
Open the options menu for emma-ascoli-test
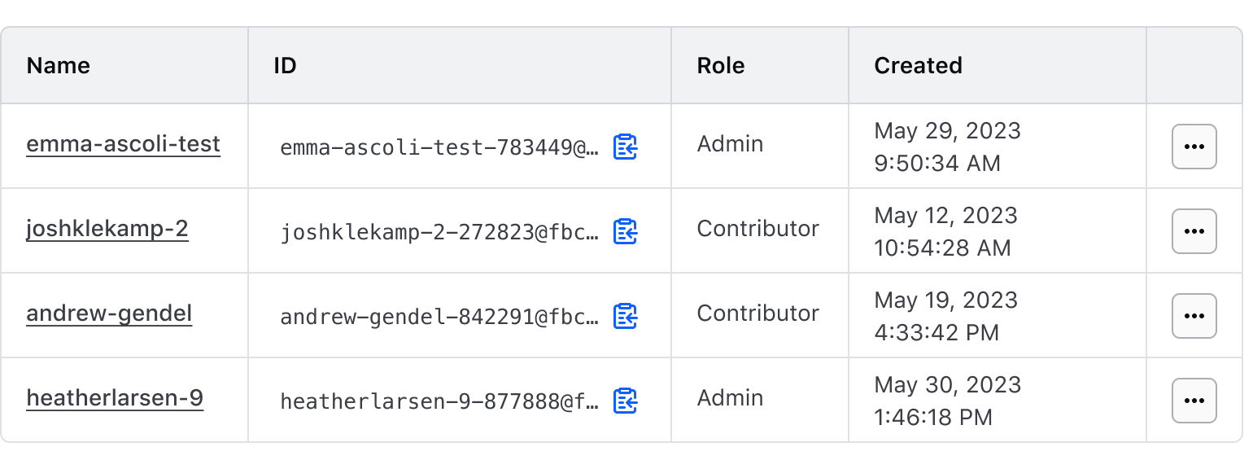coord(1194,147)
